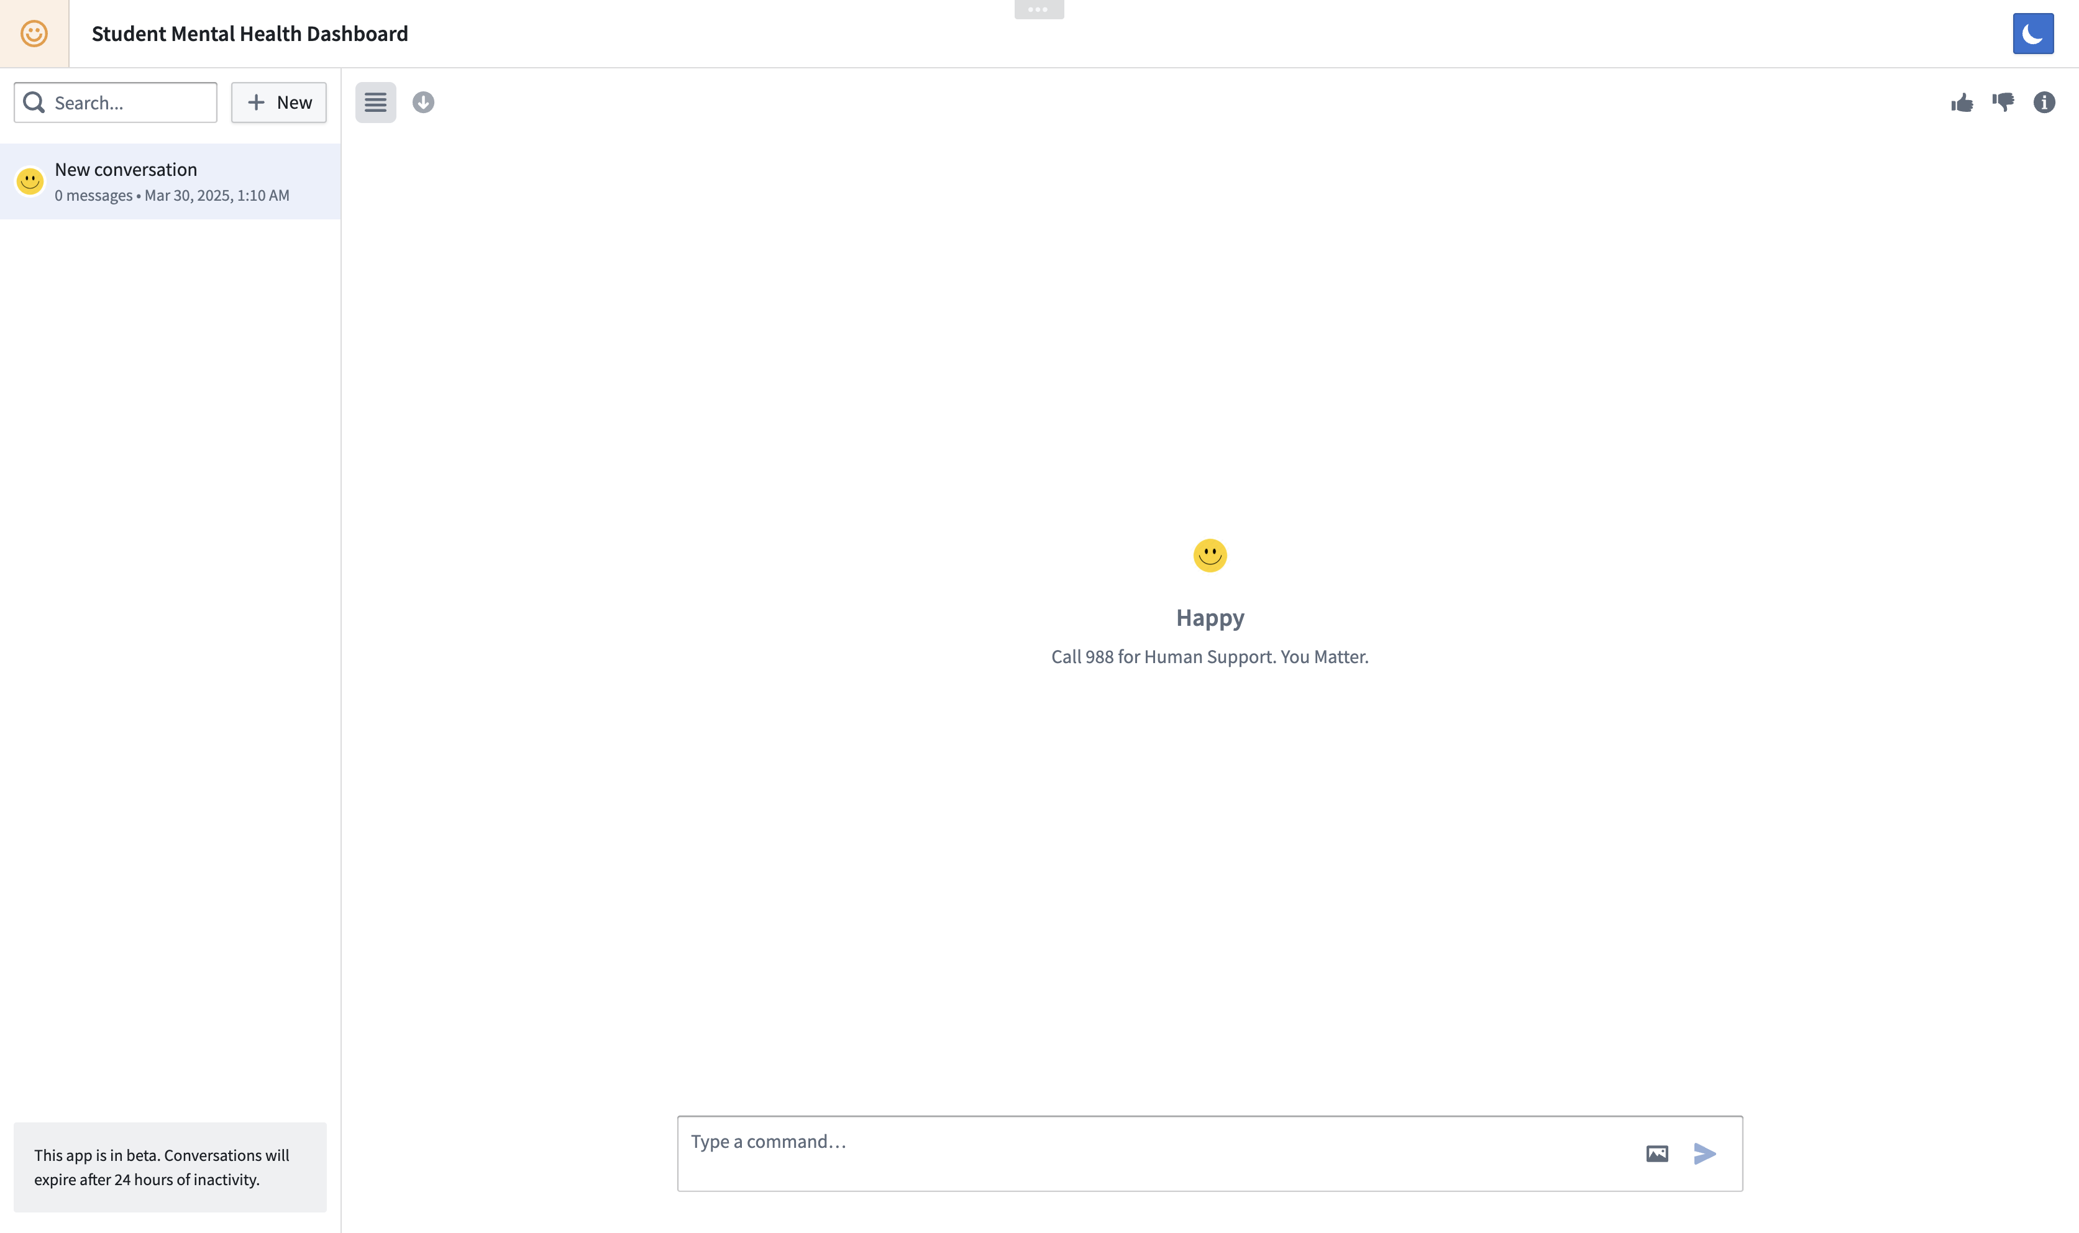
Task: Toggle the conversation list sidebar
Action: 375,102
